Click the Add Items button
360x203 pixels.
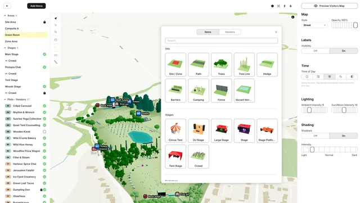[36, 6]
